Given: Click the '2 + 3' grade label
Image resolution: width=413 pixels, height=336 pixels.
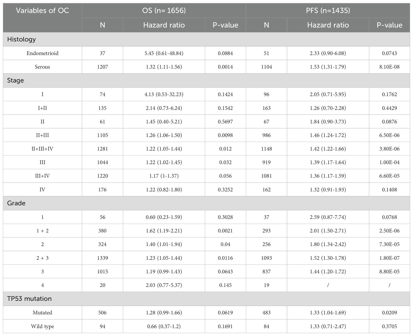Looking at the screenshot, I should pyautogui.click(x=42, y=258).
